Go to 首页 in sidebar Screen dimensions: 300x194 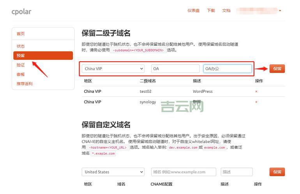tap(21, 34)
